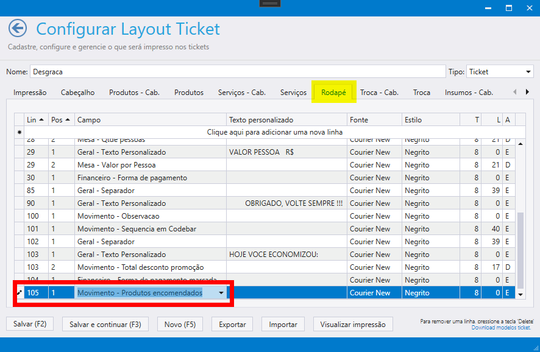Screen dimensions: 540x352
Task: Open the Download modelos ticket link
Action: pyautogui.click(x=501, y=328)
